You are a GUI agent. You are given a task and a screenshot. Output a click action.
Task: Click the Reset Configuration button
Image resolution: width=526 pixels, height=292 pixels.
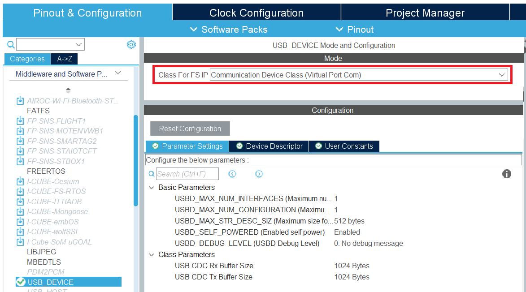coord(190,129)
